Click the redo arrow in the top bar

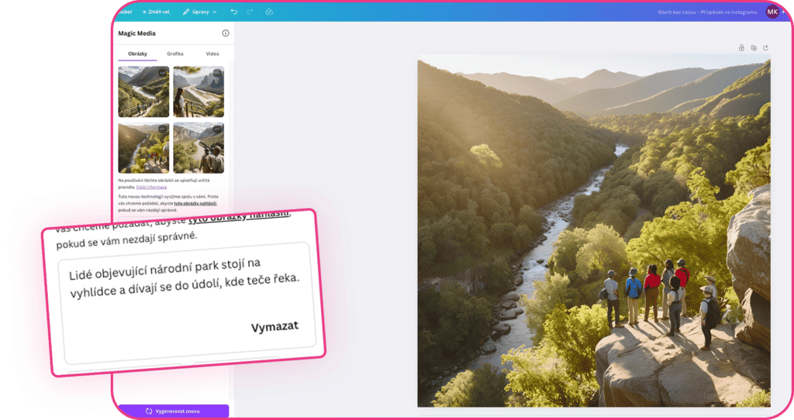coord(250,12)
